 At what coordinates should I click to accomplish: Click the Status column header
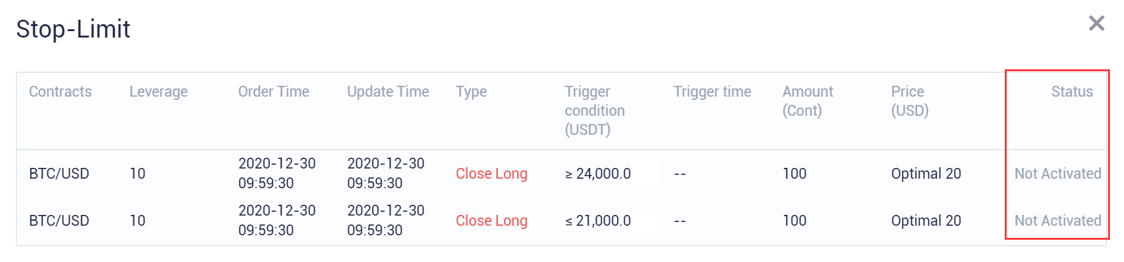point(1072,92)
